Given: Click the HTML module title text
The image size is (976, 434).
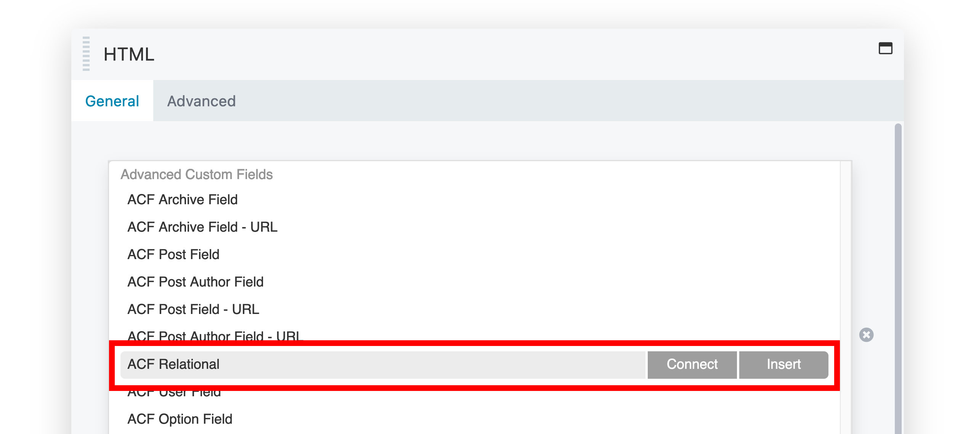Looking at the screenshot, I should [129, 54].
